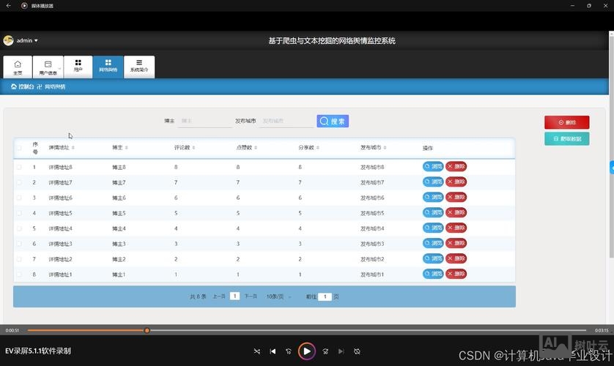This screenshot has width=614, height=366.
Task: Click the red 删除 batch delete button
Action: tap(566, 122)
